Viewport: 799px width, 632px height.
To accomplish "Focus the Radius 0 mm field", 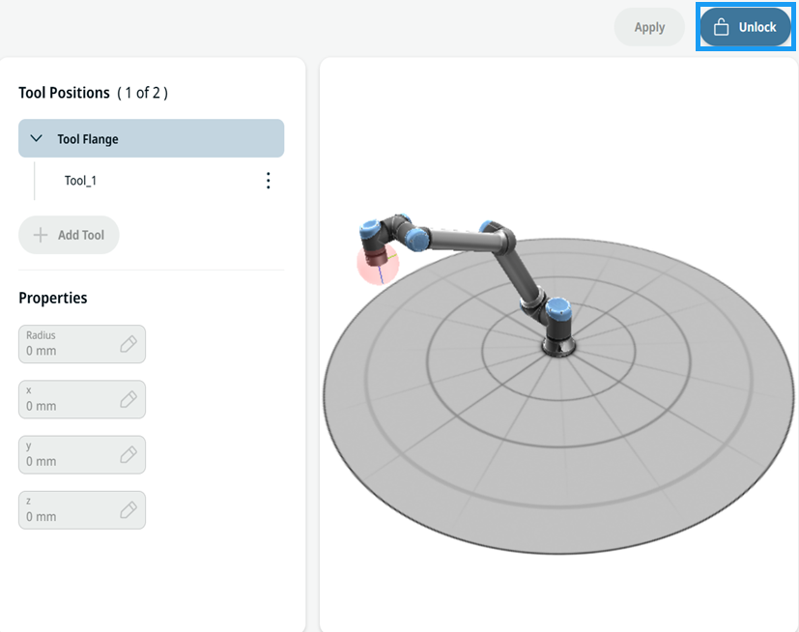I will tap(82, 344).
